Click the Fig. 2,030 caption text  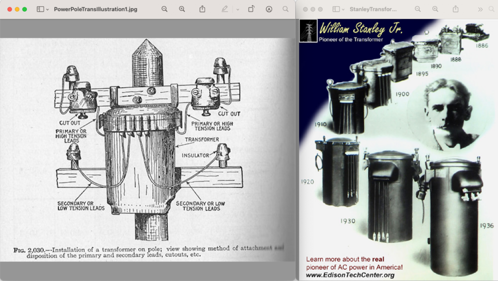pyautogui.click(x=149, y=252)
